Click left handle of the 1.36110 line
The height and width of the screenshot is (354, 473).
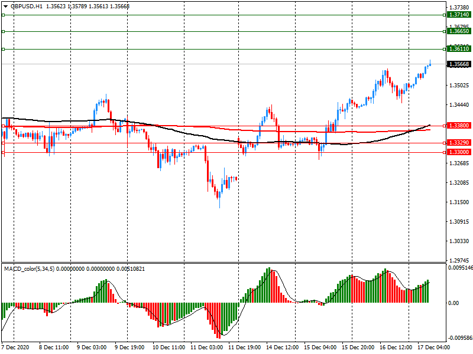(x=3, y=49)
